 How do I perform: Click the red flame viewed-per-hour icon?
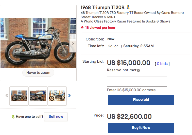[82, 28]
